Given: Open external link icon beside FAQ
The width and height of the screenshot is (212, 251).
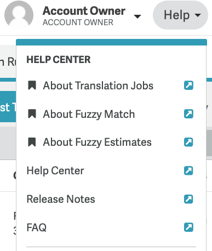Looking at the screenshot, I should pyautogui.click(x=188, y=227).
